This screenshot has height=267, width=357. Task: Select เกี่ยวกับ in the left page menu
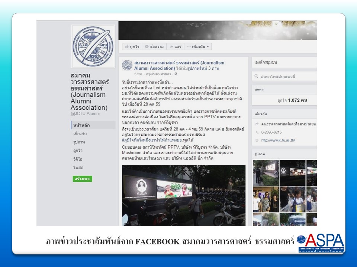coord(80,133)
